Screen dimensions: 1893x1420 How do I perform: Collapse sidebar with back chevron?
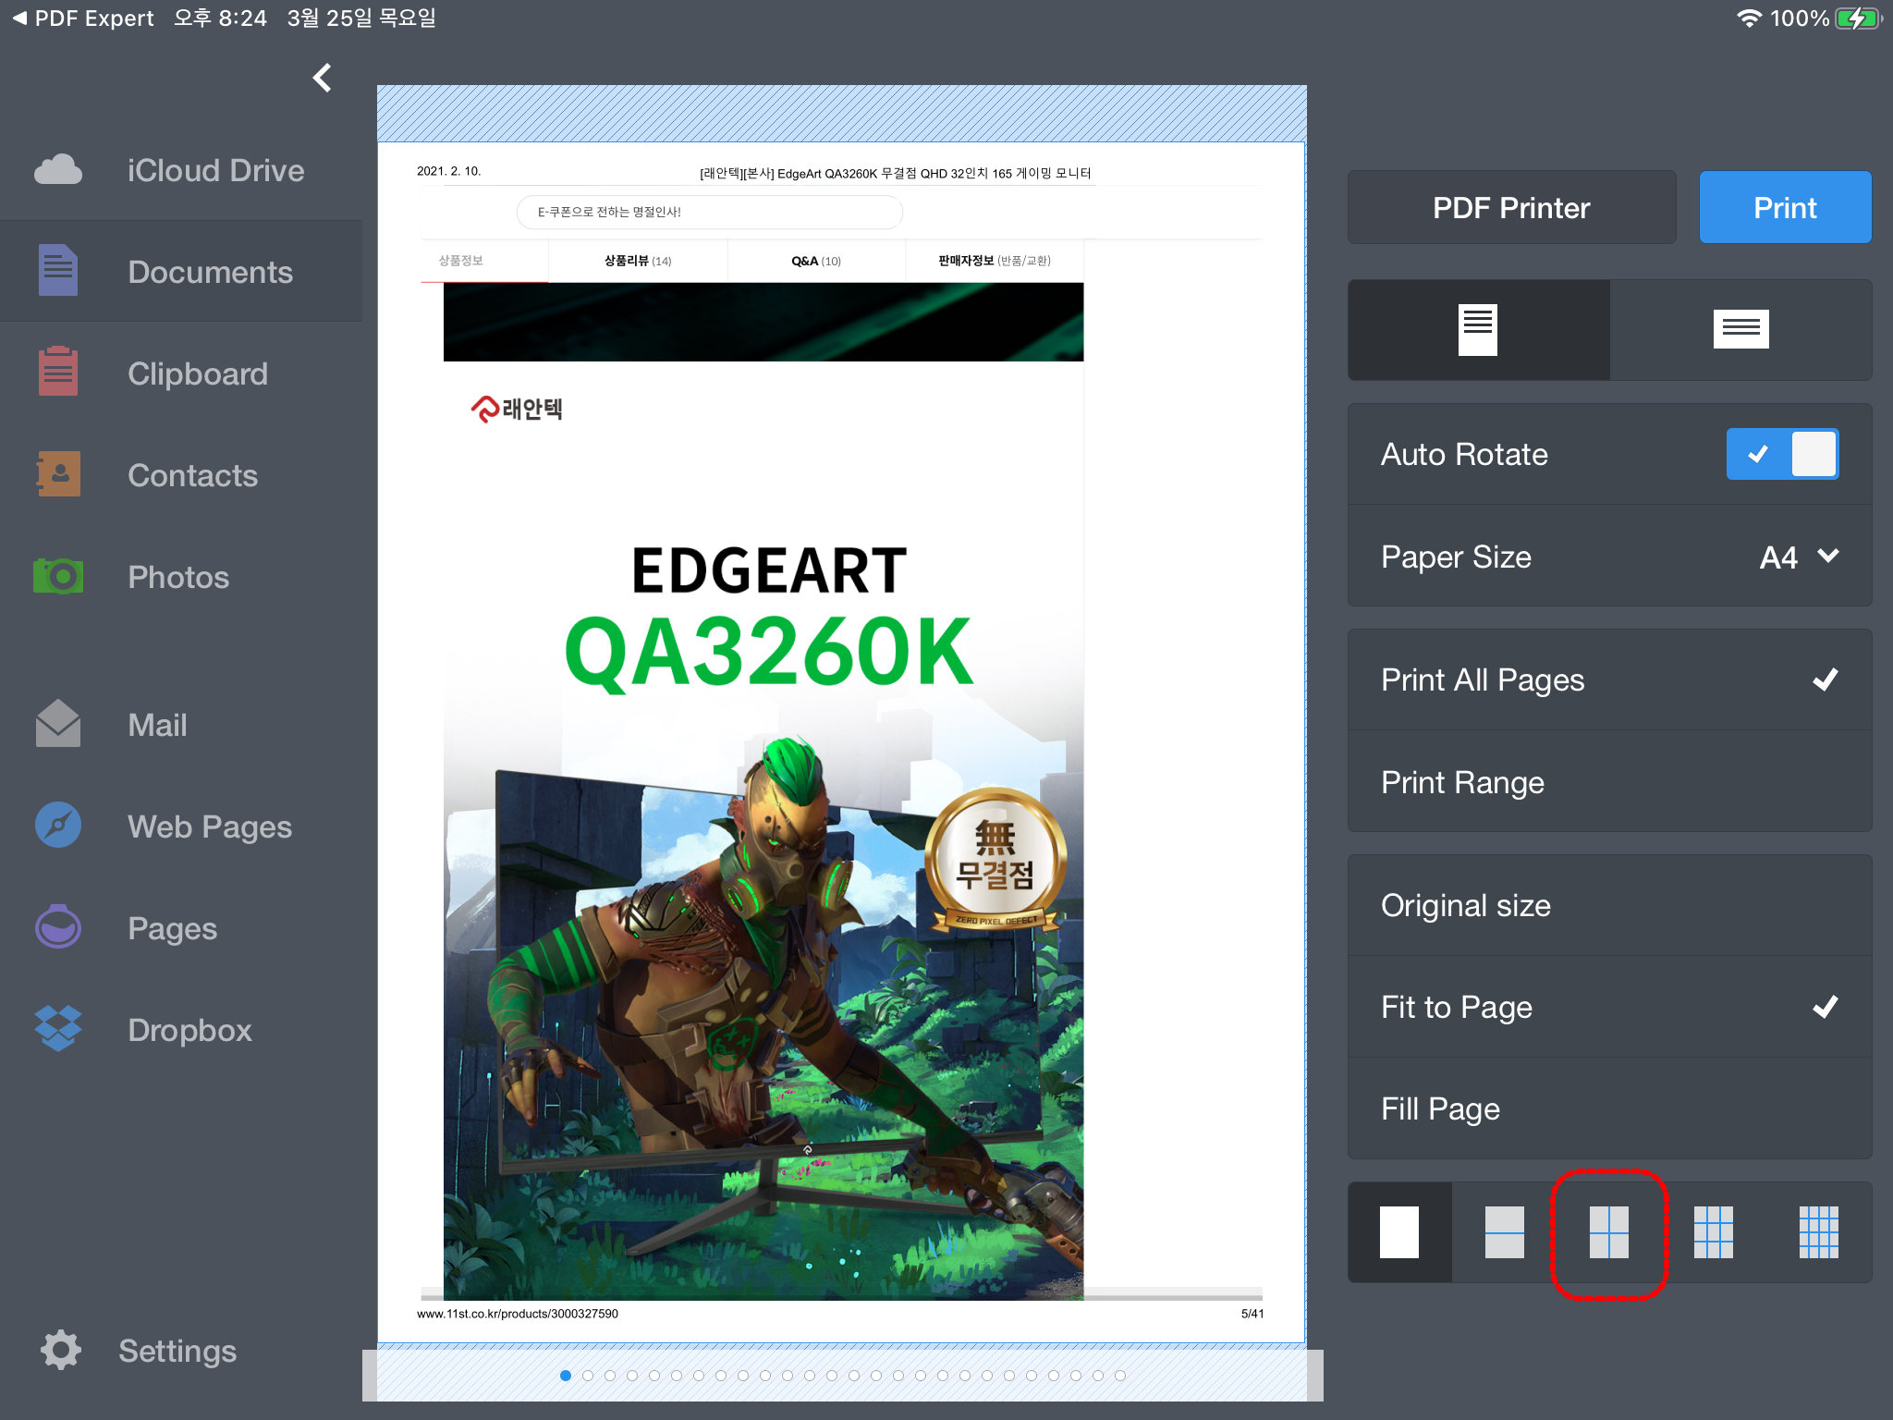[x=323, y=78]
